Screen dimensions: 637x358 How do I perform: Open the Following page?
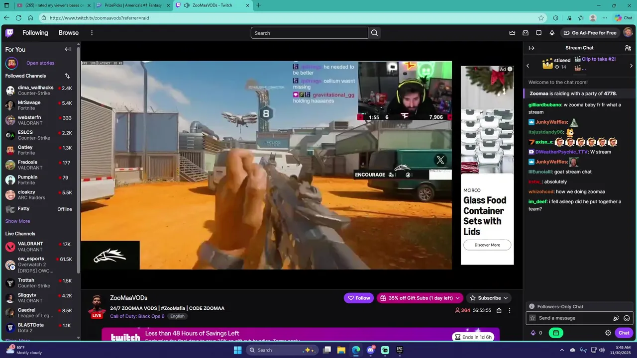pyautogui.click(x=35, y=33)
